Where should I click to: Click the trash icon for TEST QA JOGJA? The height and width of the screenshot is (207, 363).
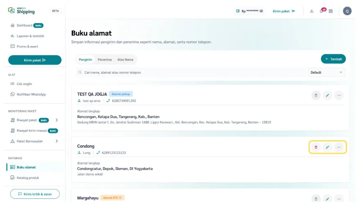316,95
